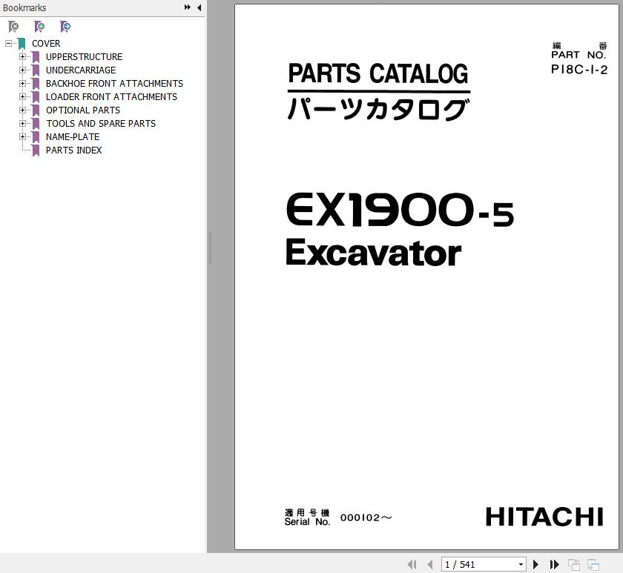Viewport: 623px width, 573px height.
Task: Click the double-arrow expand icon in Bookmarks header
Action: coord(187,7)
